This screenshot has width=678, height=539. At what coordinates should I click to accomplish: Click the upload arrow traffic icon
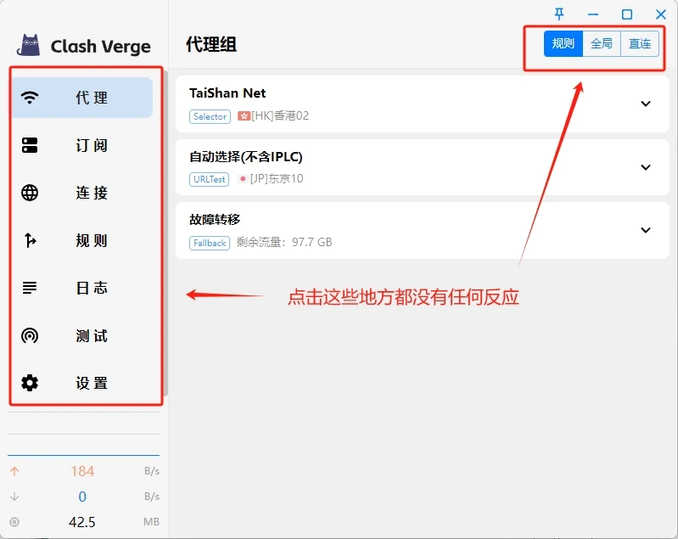tap(14, 471)
